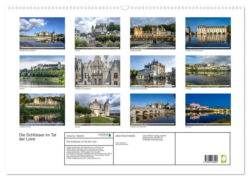Click the Château de Chambord January thumbnail

(x=42, y=33)
